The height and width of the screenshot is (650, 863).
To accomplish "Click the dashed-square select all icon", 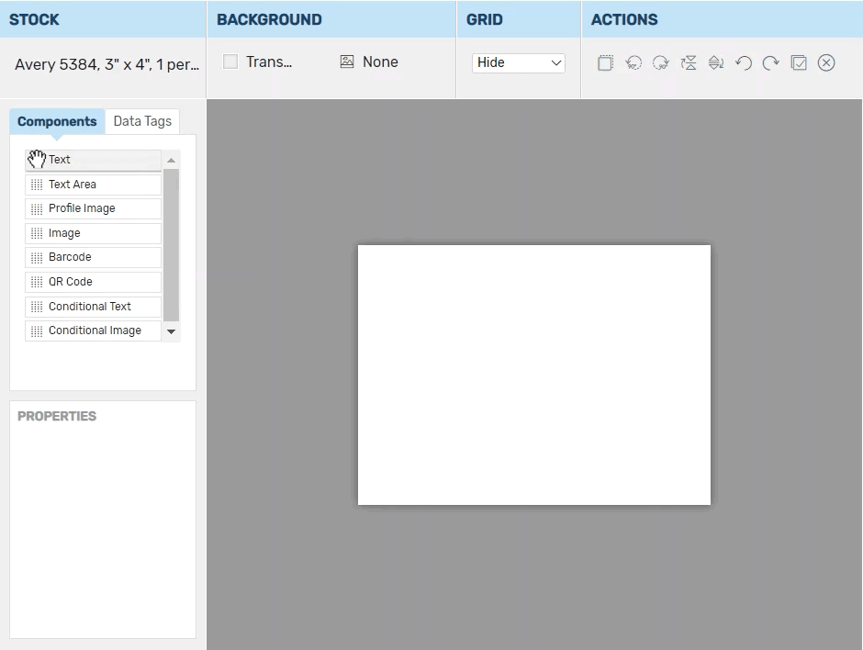I will (x=605, y=62).
